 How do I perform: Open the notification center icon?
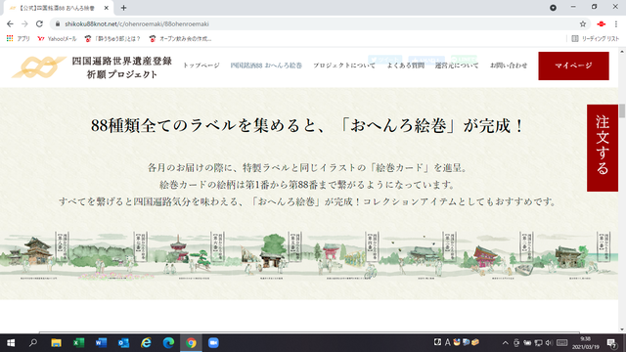(611, 343)
